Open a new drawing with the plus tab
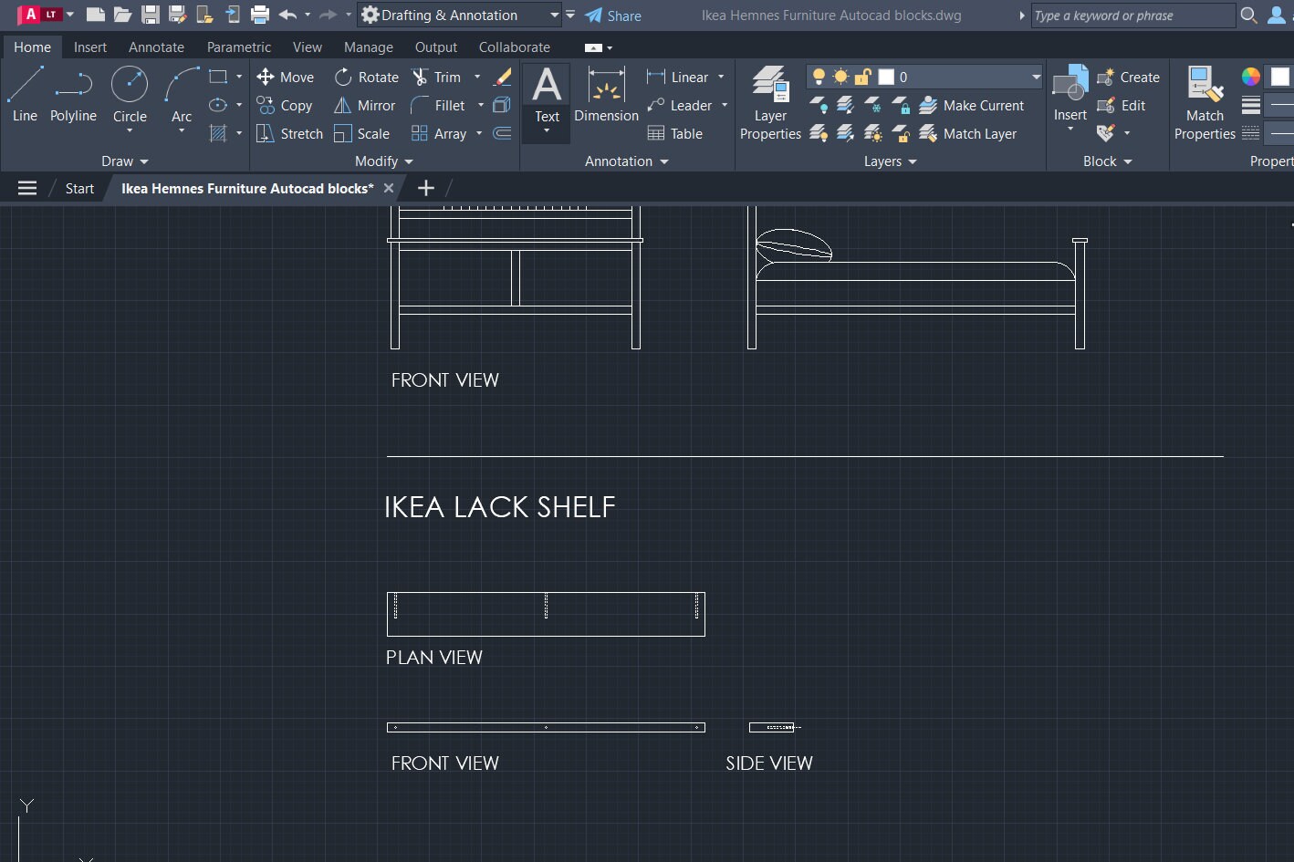The width and height of the screenshot is (1294, 862). (x=425, y=188)
